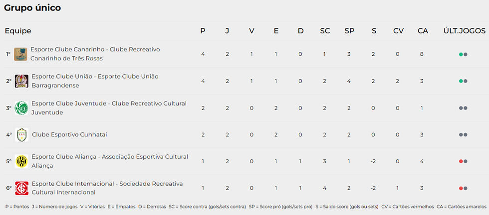Click the red Internacional team crest

(21, 188)
